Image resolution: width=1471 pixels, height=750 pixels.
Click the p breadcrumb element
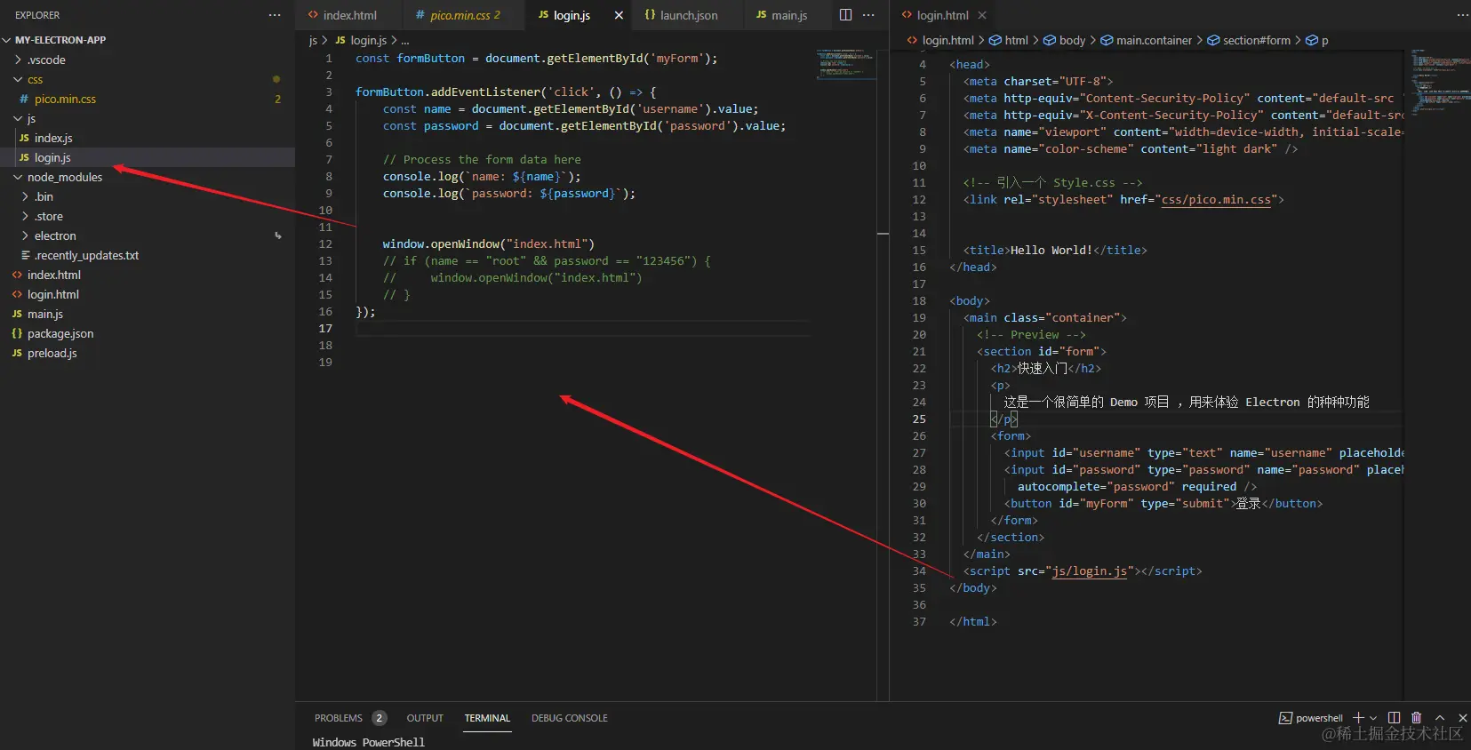tap(1317, 40)
